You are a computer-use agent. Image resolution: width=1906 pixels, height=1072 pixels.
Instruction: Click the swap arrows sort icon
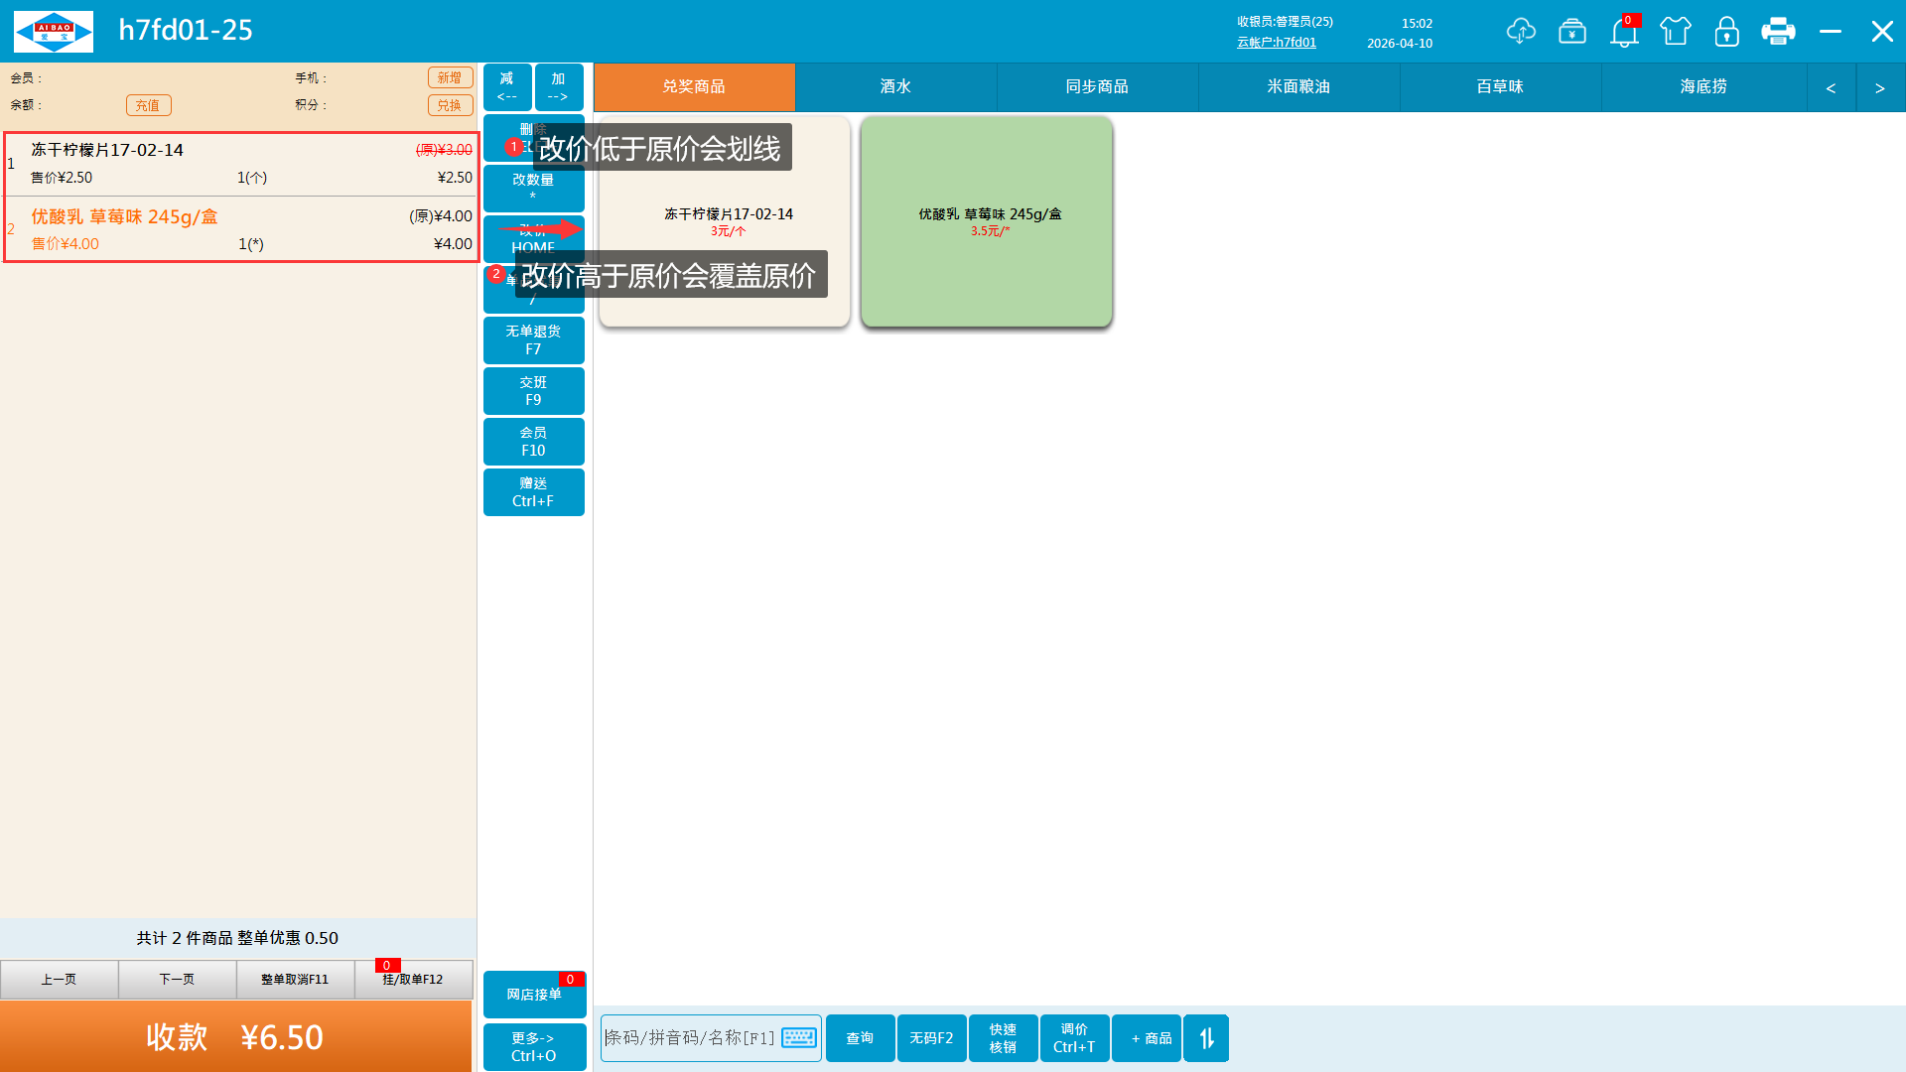click(x=1206, y=1038)
